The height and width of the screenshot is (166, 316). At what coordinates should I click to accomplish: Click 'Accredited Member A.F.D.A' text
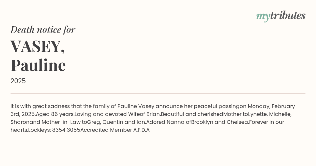[x=115, y=130]
